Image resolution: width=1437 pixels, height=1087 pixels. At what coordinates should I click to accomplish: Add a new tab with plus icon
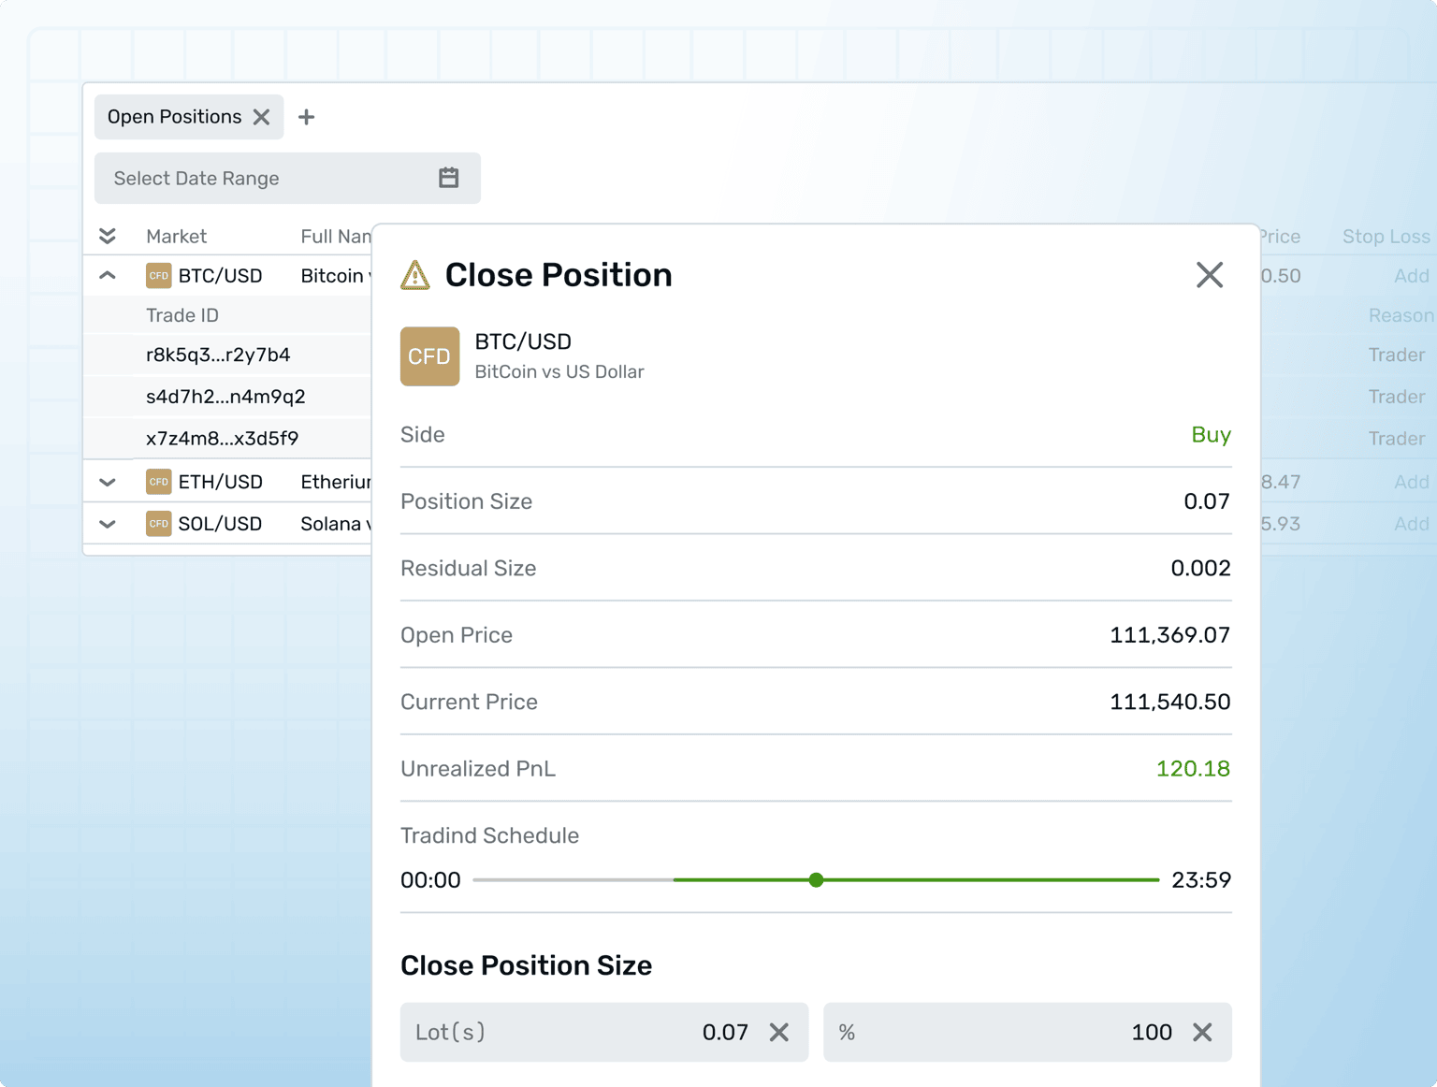(306, 117)
